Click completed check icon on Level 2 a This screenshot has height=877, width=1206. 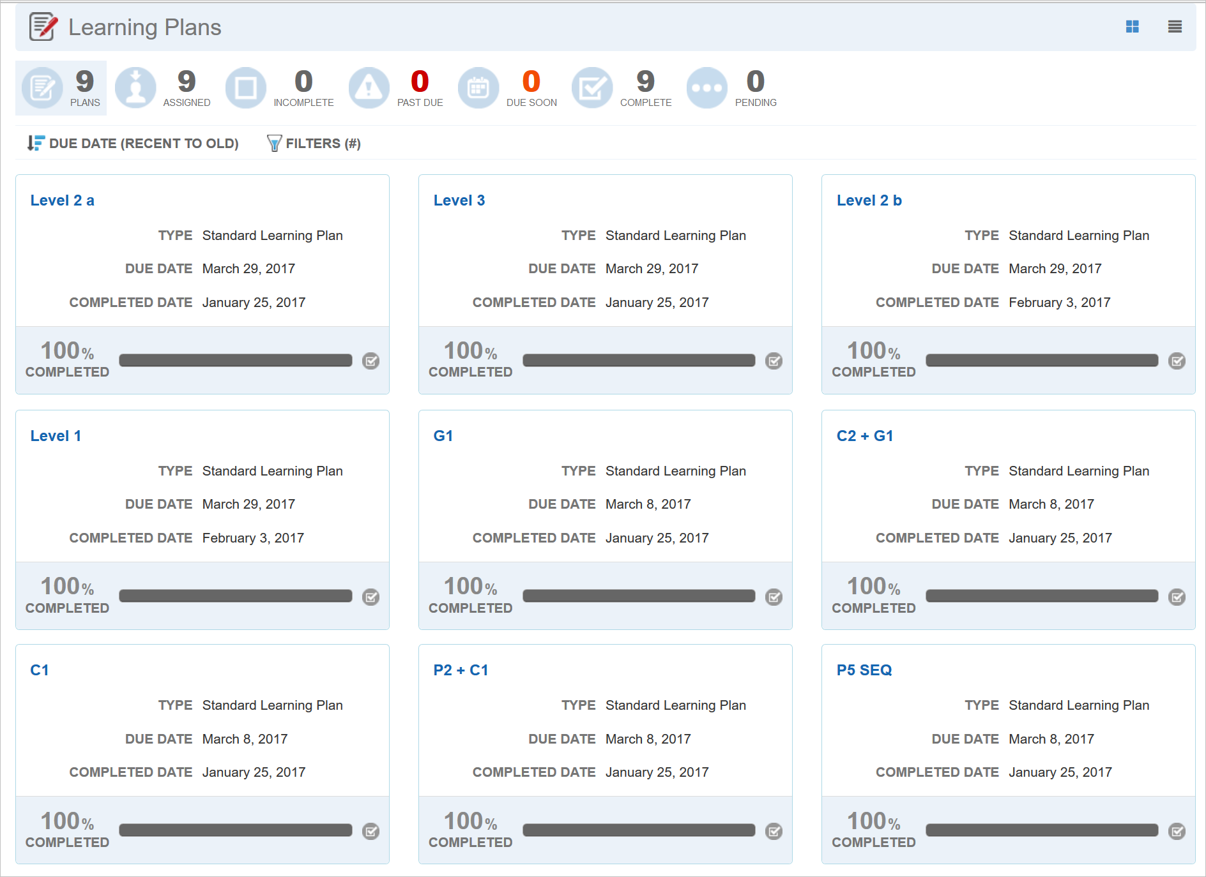pyautogui.click(x=371, y=361)
